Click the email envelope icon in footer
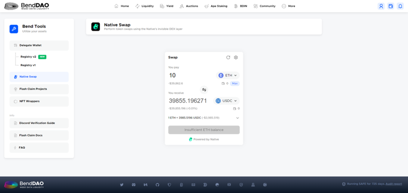The image size is (408, 193). pyautogui.click(x=193, y=185)
